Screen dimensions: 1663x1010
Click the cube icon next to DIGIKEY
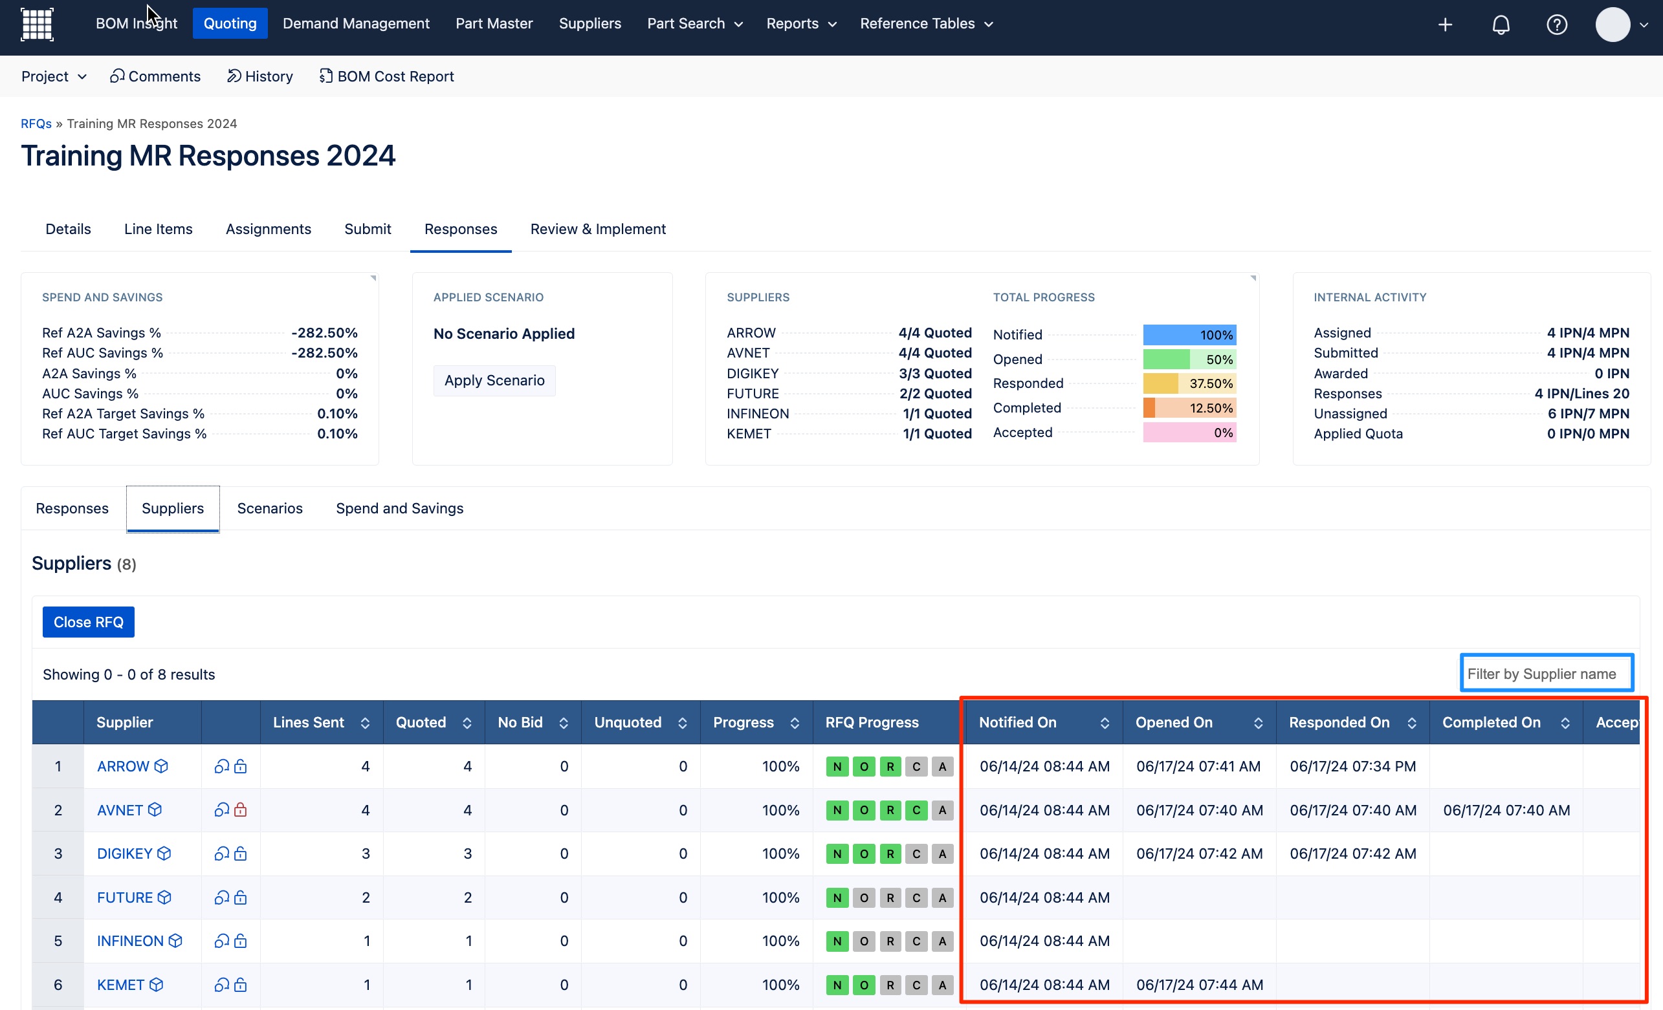[164, 854]
